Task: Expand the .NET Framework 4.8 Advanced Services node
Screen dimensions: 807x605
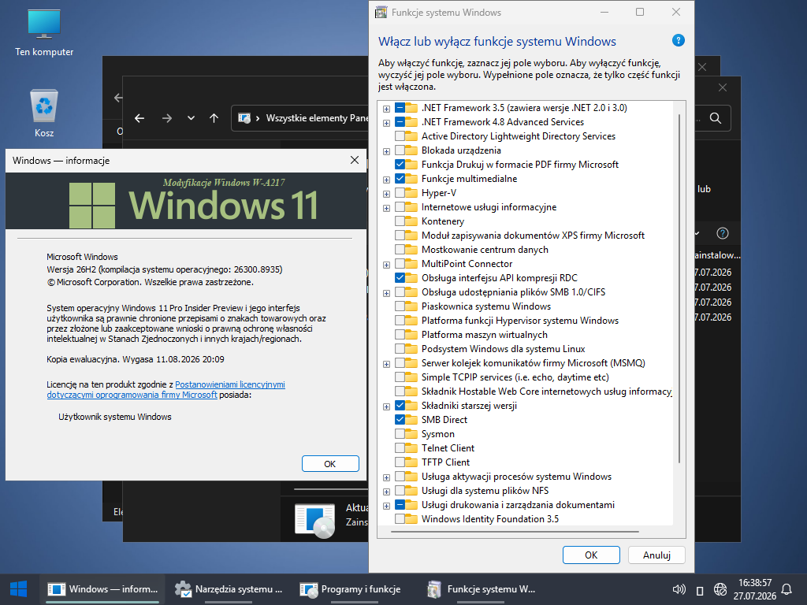Action: pyautogui.click(x=386, y=123)
